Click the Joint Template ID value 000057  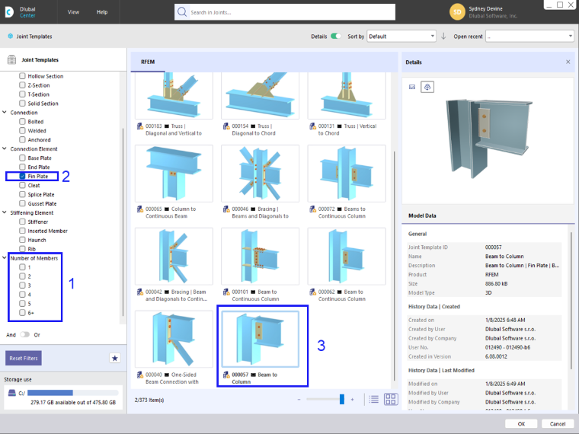pos(494,247)
